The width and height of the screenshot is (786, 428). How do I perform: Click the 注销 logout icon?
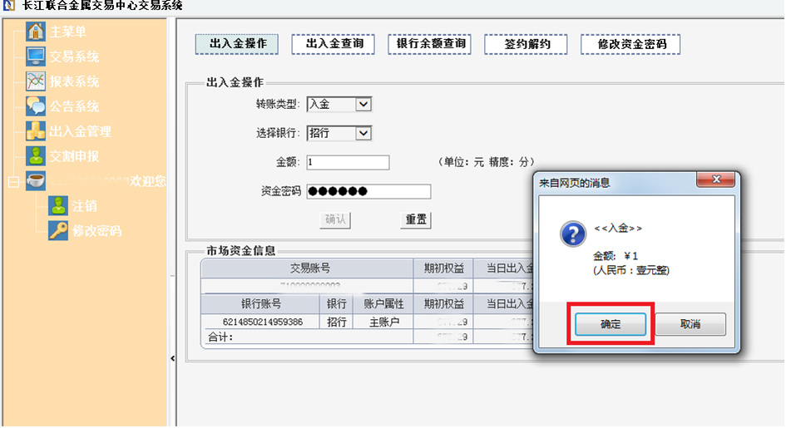point(58,205)
